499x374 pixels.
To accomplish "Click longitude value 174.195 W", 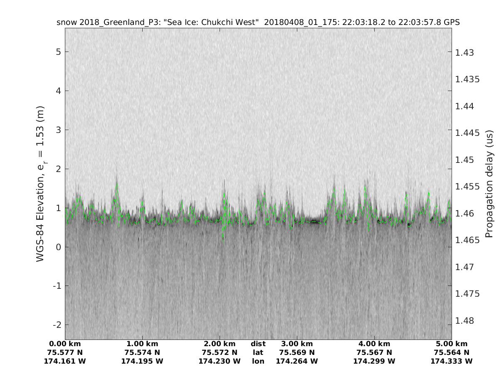I will pyautogui.click(x=142, y=361).
